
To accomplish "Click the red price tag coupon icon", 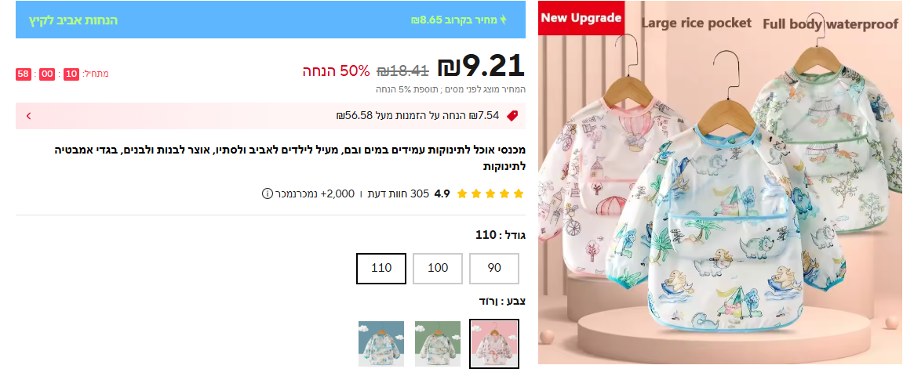I will point(512,116).
